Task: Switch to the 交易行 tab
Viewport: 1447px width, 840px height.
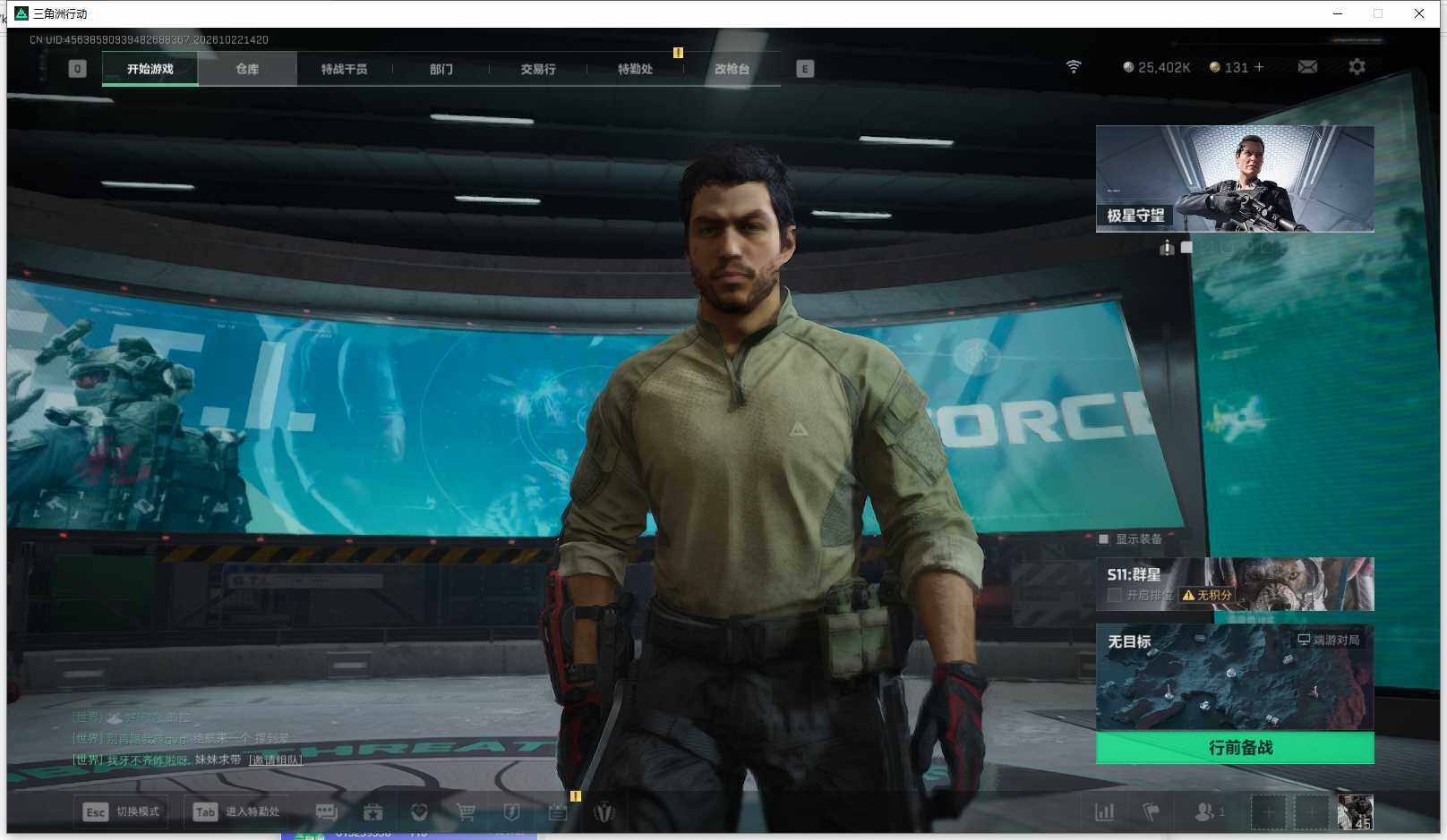Action: click(538, 69)
